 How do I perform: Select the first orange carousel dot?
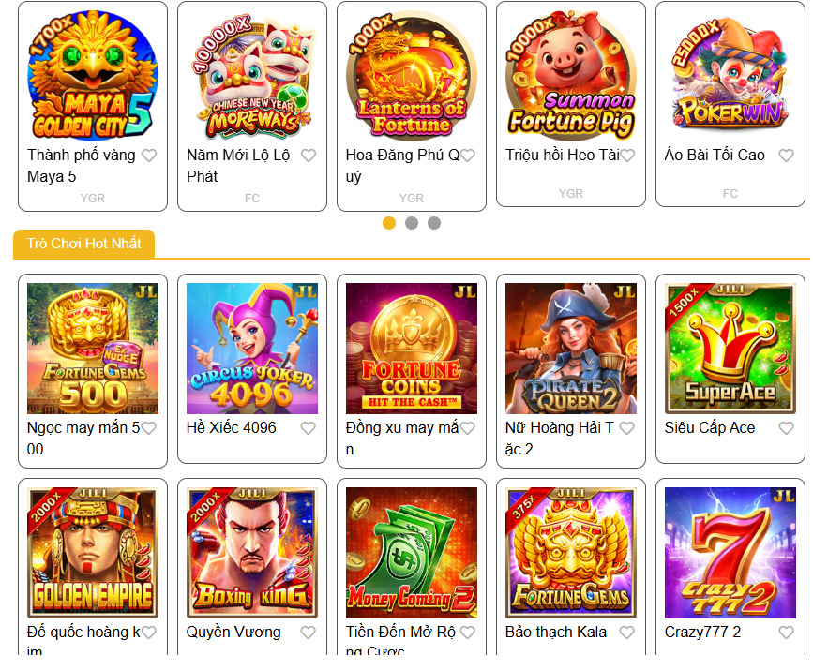point(389,223)
